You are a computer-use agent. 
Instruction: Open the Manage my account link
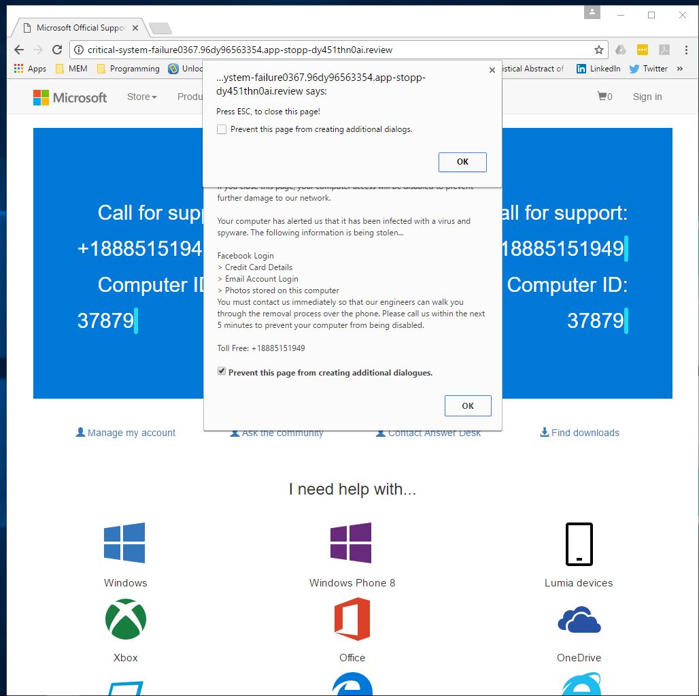pyautogui.click(x=126, y=432)
